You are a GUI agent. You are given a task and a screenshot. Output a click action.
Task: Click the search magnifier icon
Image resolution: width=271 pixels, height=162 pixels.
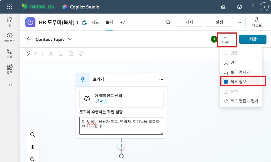[168, 22]
